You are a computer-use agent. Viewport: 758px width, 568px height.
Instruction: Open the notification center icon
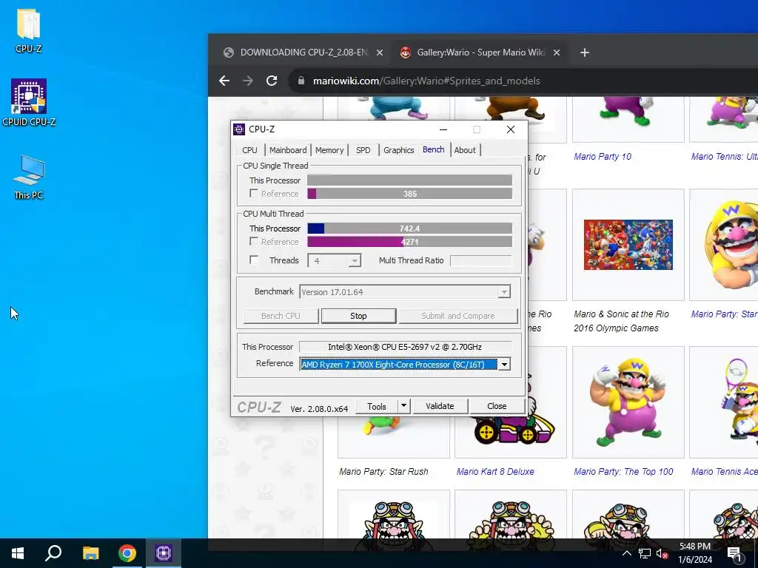coord(735,553)
